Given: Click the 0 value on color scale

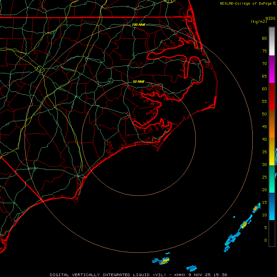Looking at the screenshot, I should [266, 240].
